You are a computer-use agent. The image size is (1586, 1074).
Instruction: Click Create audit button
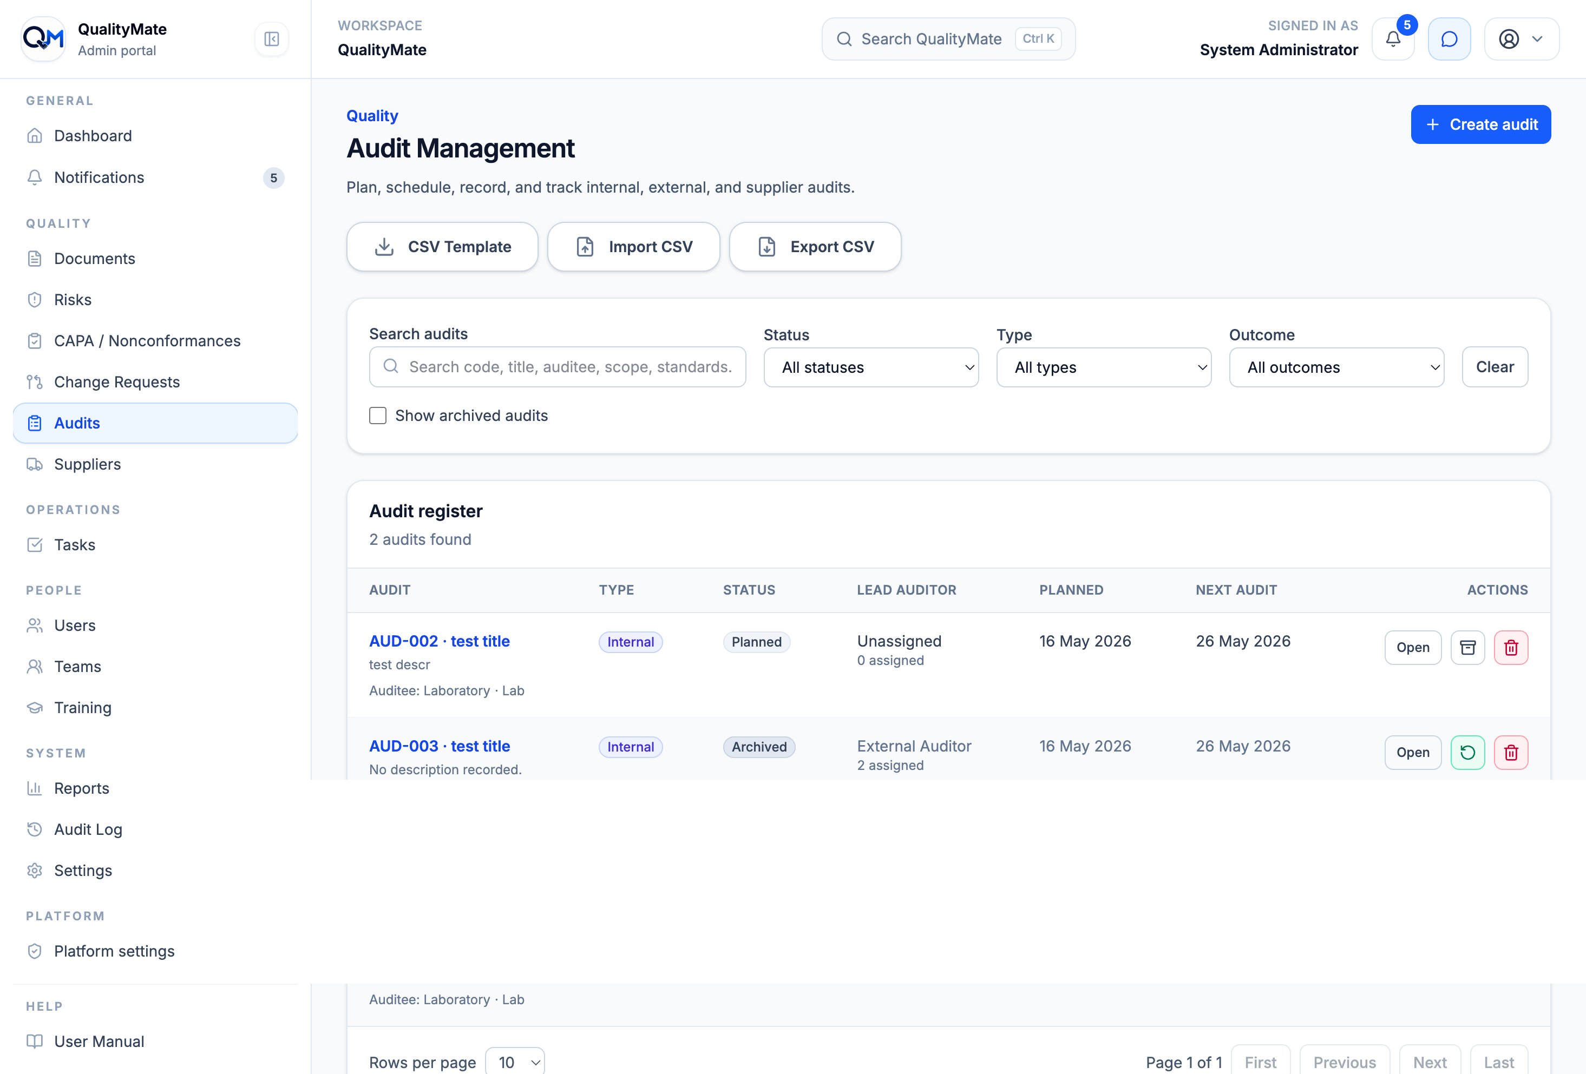1480,124
